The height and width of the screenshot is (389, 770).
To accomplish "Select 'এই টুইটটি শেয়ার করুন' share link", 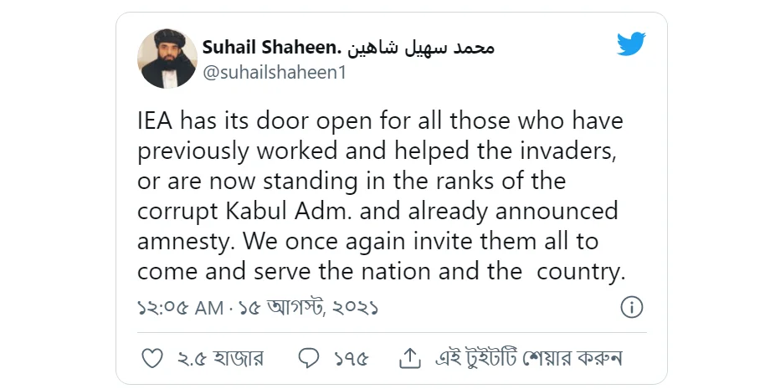I will coord(529,359).
